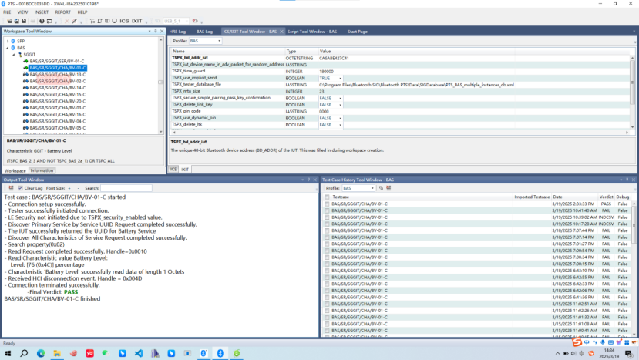Open TSPX_delete_link_key FALSE dropdown
The image size is (639, 360).
[340, 105]
